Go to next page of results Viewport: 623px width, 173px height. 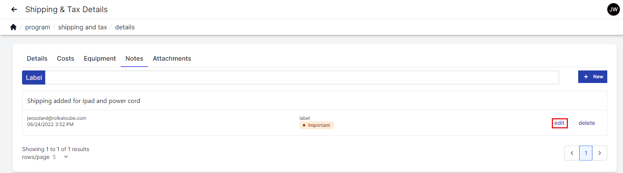[x=599, y=153]
